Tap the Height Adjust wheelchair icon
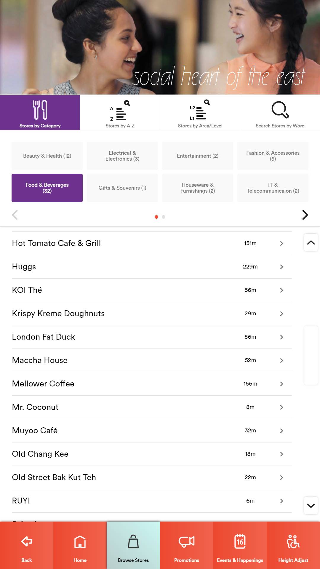The image size is (320, 569). point(293,542)
